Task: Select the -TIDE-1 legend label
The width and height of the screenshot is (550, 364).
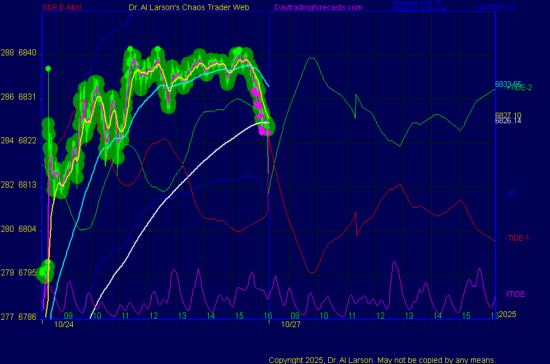Action: [517, 238]
